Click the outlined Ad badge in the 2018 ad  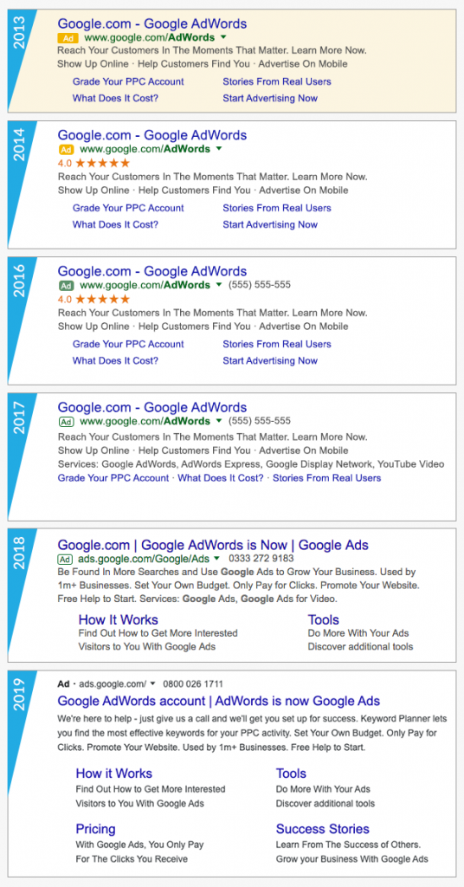[x=66, y=560]
